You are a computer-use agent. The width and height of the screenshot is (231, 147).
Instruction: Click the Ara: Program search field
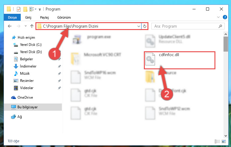pos(186,26)
